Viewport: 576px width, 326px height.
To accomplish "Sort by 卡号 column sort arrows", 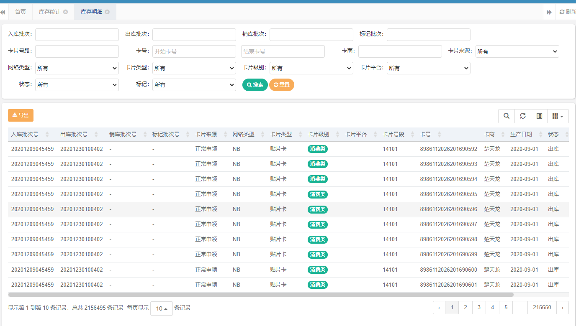I will coord(439,135).
